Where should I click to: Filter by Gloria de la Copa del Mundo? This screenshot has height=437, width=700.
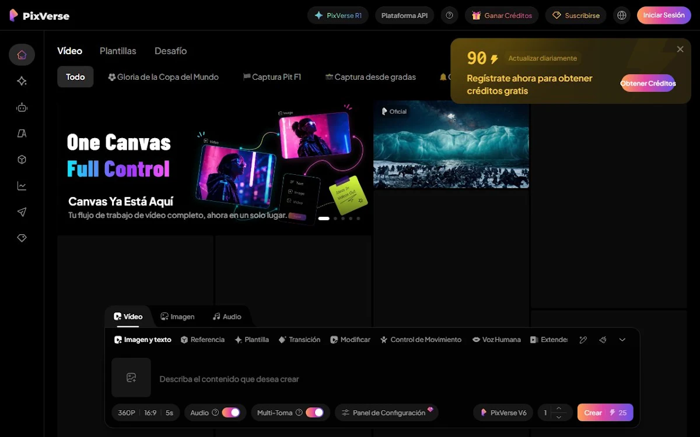click(x=163, y=77)
